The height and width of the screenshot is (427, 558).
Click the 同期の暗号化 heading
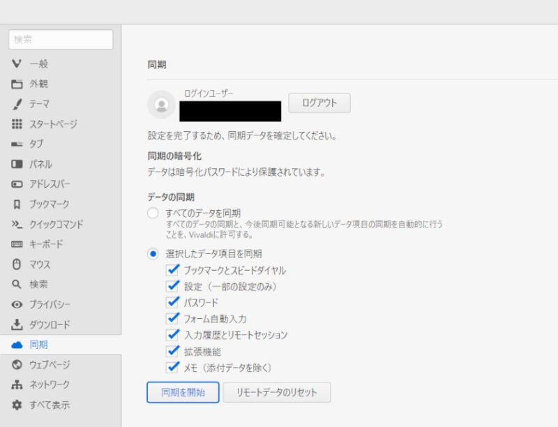pyautogui.click(x=174, y=156)
